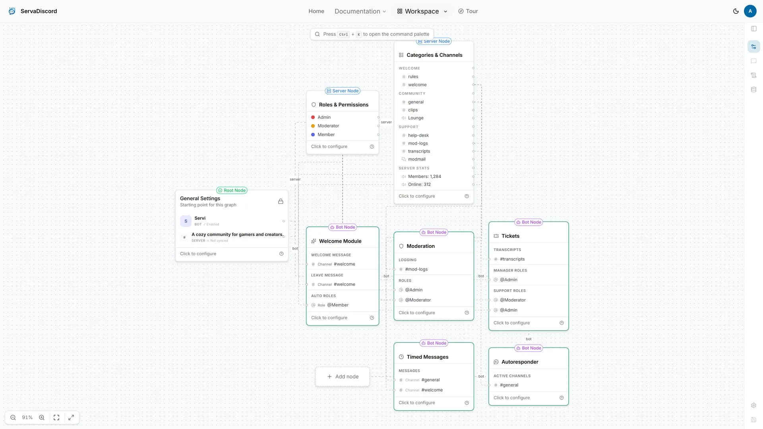Start the Tour from navigation
The image size is (763, 429).
(x=468, y=11)
